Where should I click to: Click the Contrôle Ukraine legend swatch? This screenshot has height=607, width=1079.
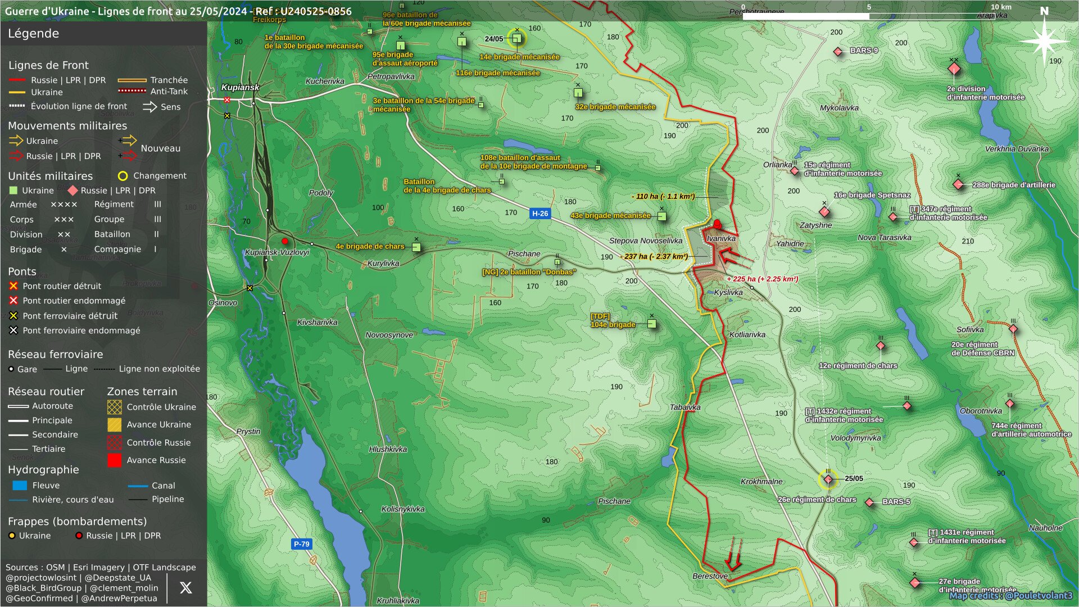tap(114, 407)
